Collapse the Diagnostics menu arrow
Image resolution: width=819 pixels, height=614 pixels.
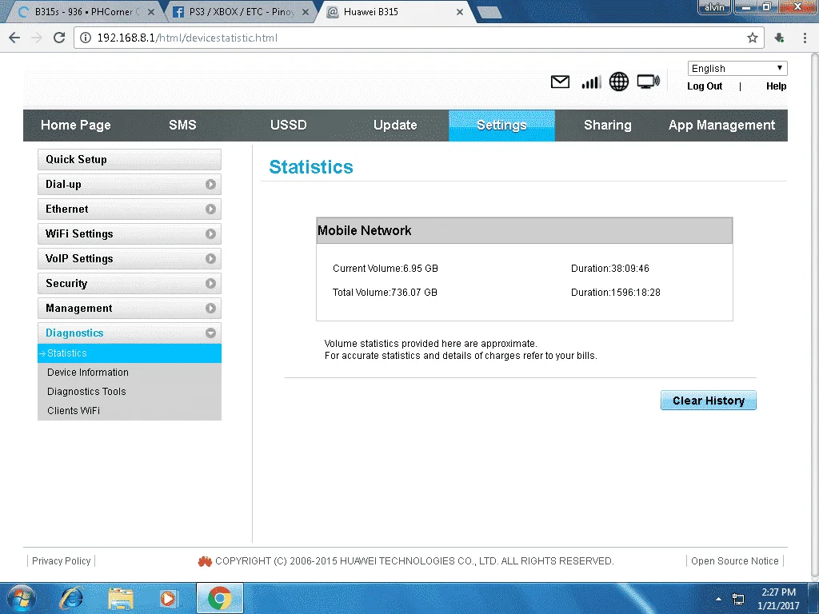coord(210,333)
